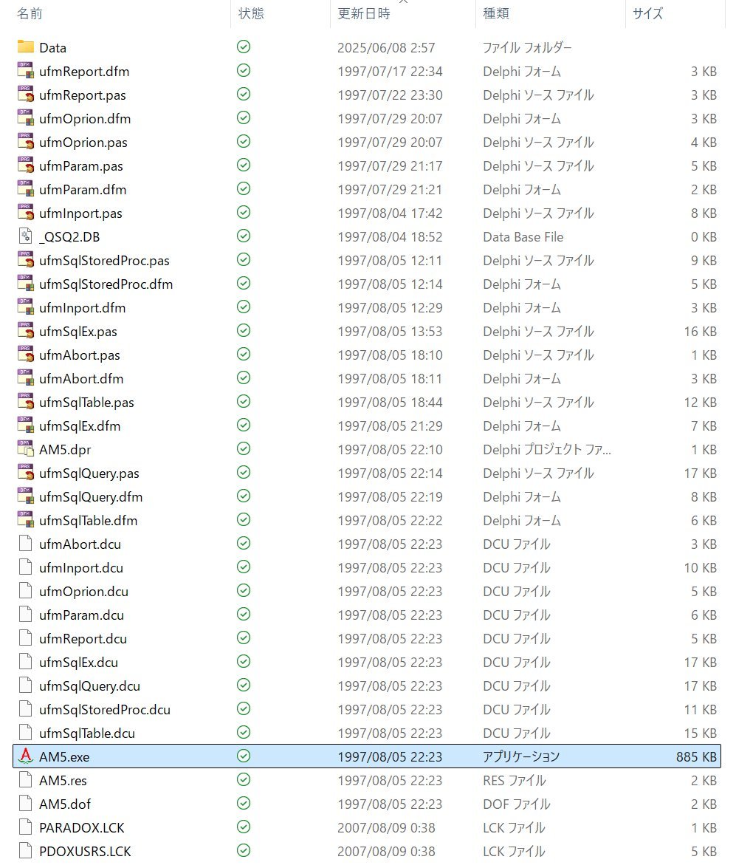
Task: Select file name ufmInport.dcu
Action: point(81,567)
